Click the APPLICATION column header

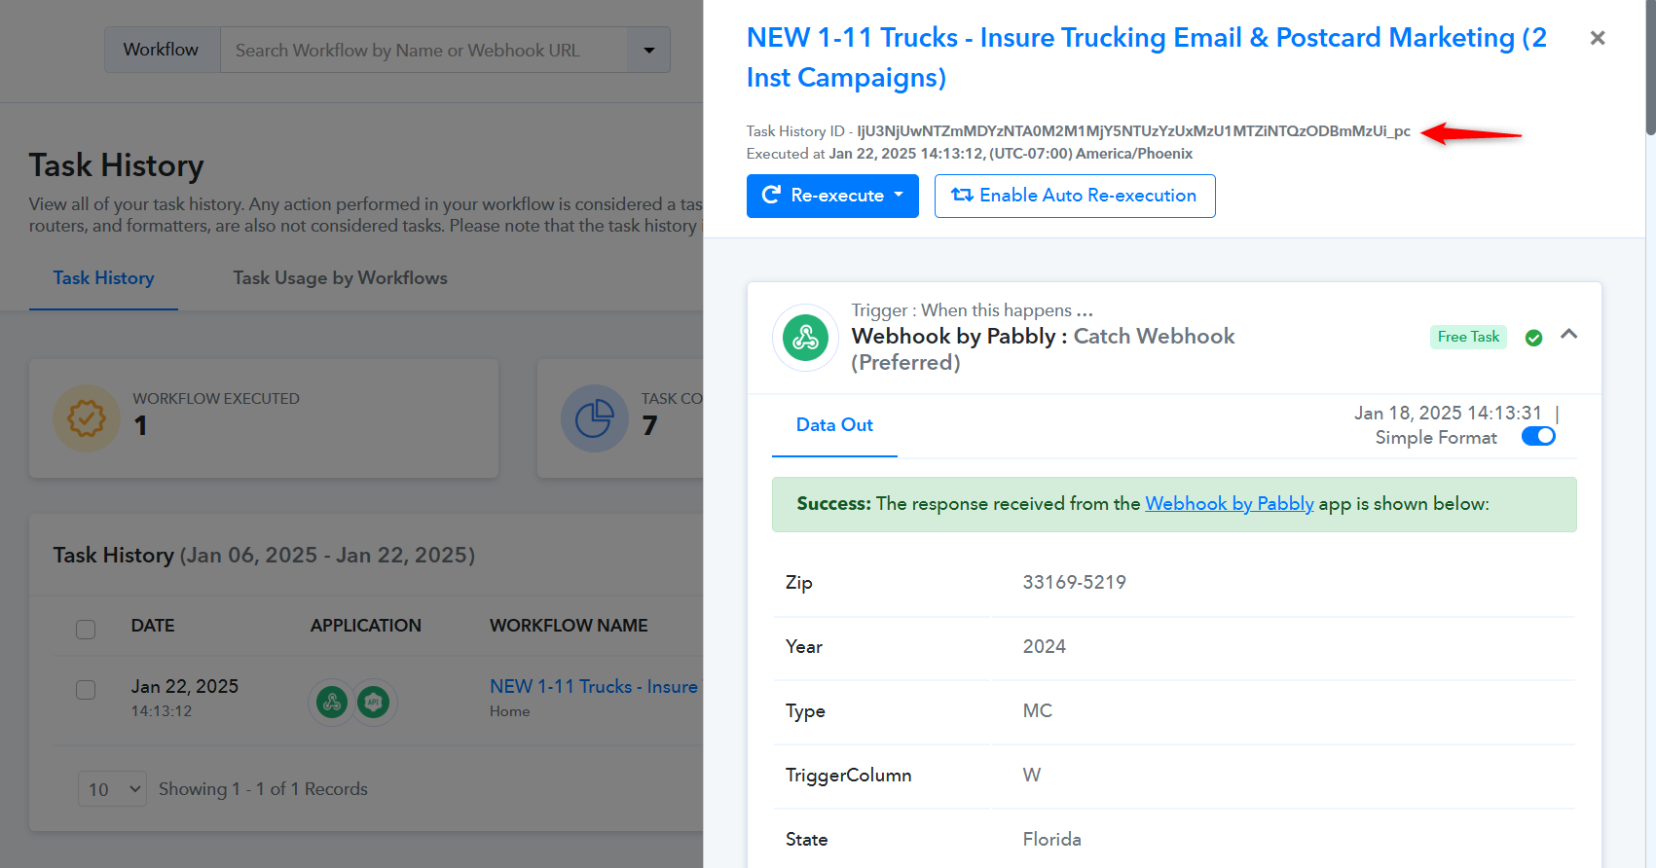coord(365,626)
